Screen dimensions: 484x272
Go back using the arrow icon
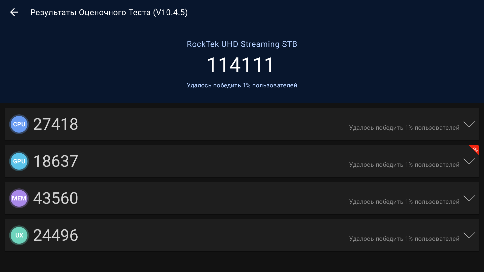click(x=14, y=12)
